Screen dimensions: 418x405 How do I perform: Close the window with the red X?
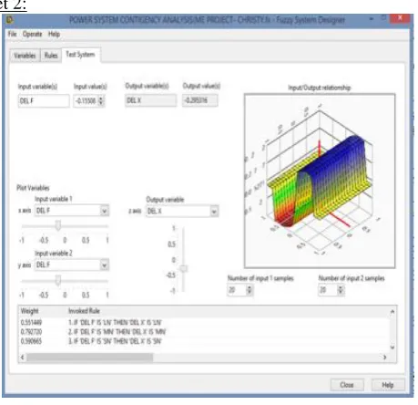click(x=400, y=18)
